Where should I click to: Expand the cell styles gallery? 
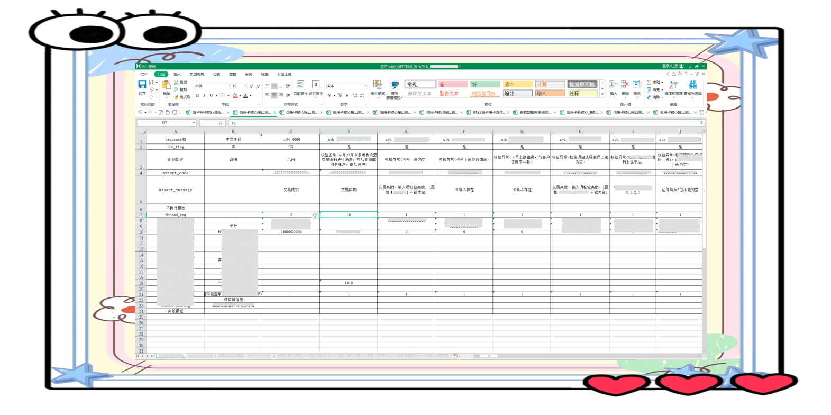tap(602, 94)
